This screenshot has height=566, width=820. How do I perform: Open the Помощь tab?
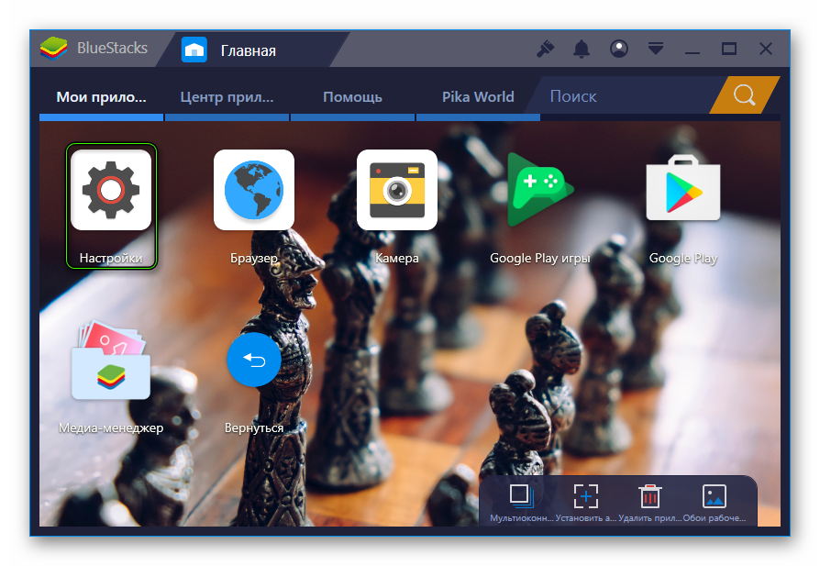[x=352, y=97]
